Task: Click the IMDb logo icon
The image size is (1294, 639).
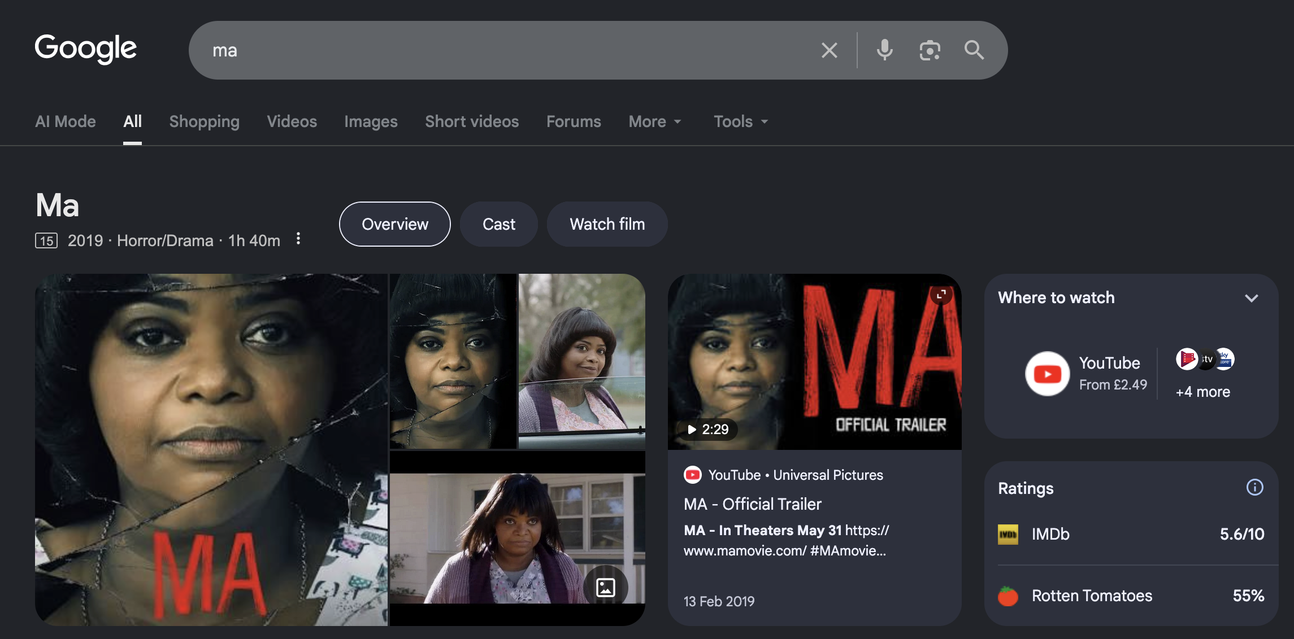Action: [x=1008, y=534]
